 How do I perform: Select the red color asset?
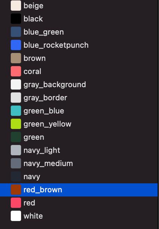pos(79,203)
